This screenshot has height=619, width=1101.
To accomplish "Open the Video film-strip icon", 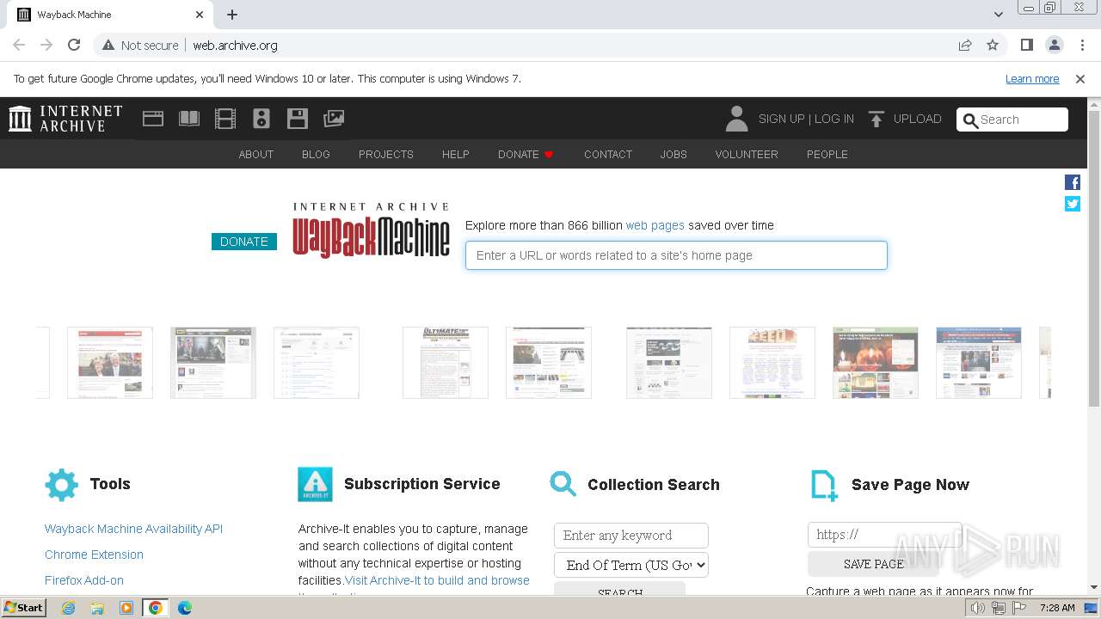I will click(x=225, y=119).
